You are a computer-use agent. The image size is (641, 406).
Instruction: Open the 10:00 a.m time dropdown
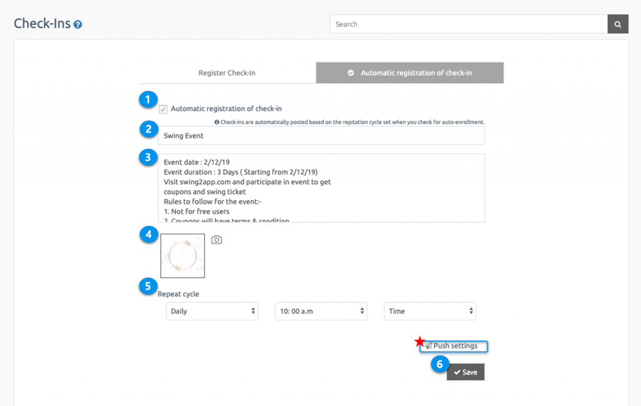pos(320,311)
